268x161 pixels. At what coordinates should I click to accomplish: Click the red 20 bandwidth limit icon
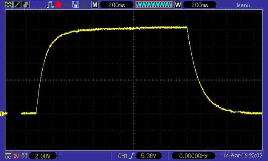pos(16,156)
